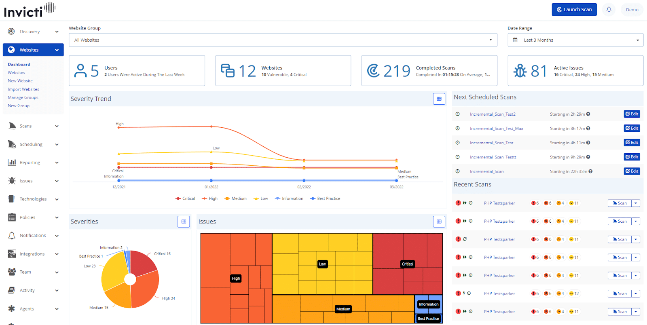Open the Incremental_Scan_Testtt link
647x325 pixels.
point(493,157)
